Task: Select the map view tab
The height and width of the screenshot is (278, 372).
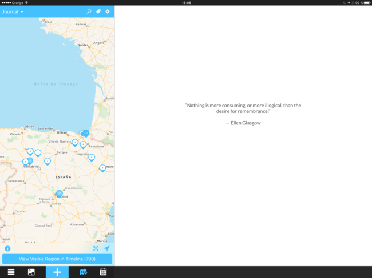Action: pyautogui.click(x=84, y=272)
